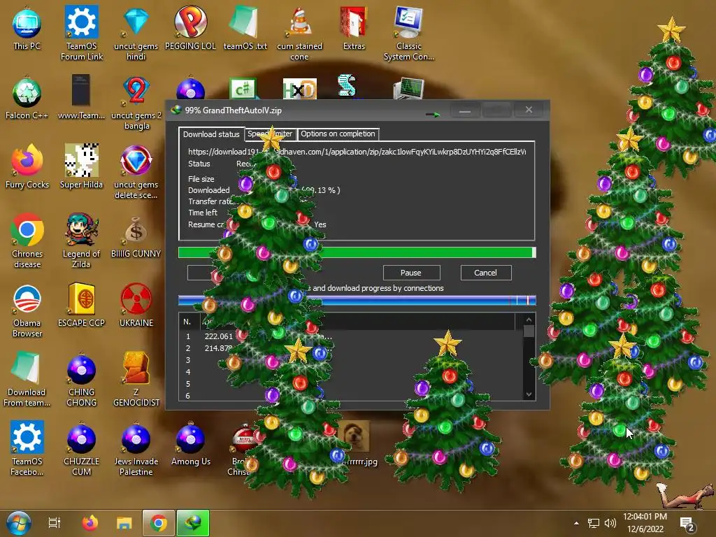The image size is (716, 537).
Task: Open the Windows Start orb
Action: click(18, 523)
